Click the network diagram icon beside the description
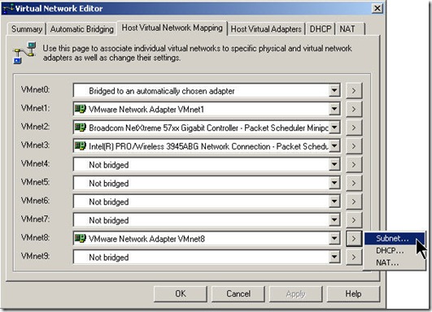Image resolution: width=432 pixels, height=312 pixels. click(24, 53)
